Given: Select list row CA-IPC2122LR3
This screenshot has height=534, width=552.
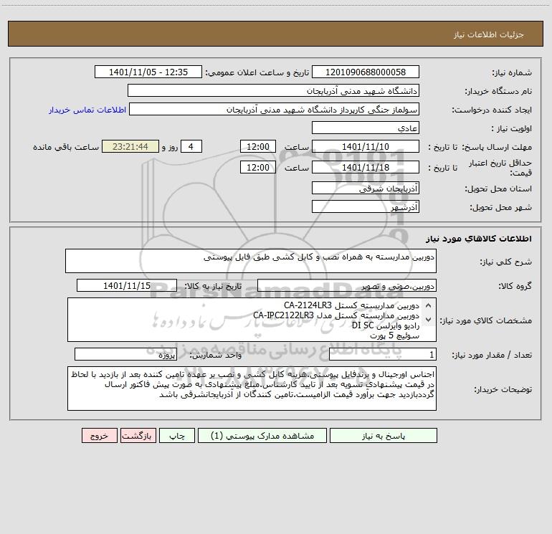Looking at the screenshot, I should point(336,315).
